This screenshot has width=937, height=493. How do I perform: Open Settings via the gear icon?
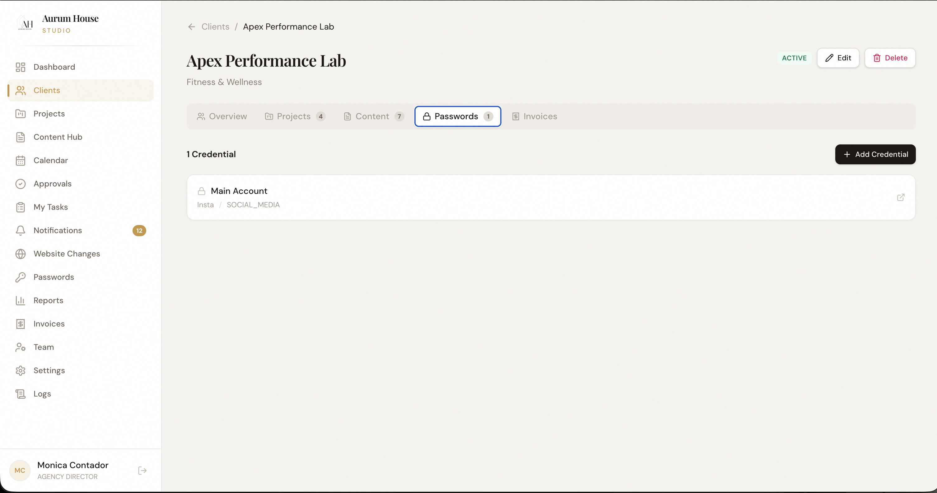click(21, 370)
